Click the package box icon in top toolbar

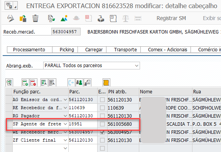[x=101, y=19]
